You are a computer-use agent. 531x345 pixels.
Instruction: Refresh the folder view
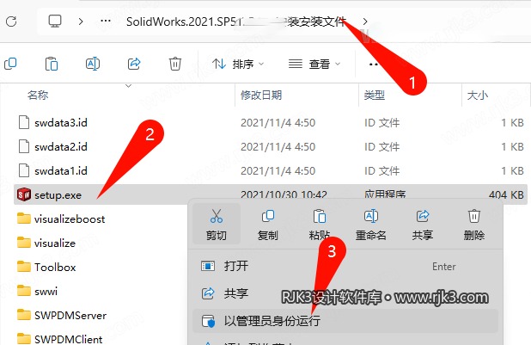[11, 22]
